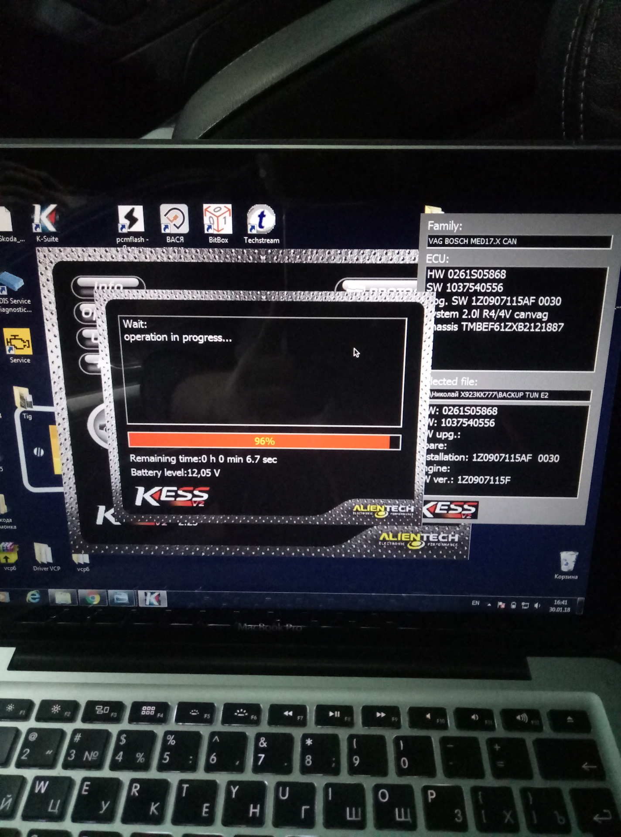This screenshot has height=837, width=621.
Task: Launch the yellow engine Service shortcut
Action: 19,346
